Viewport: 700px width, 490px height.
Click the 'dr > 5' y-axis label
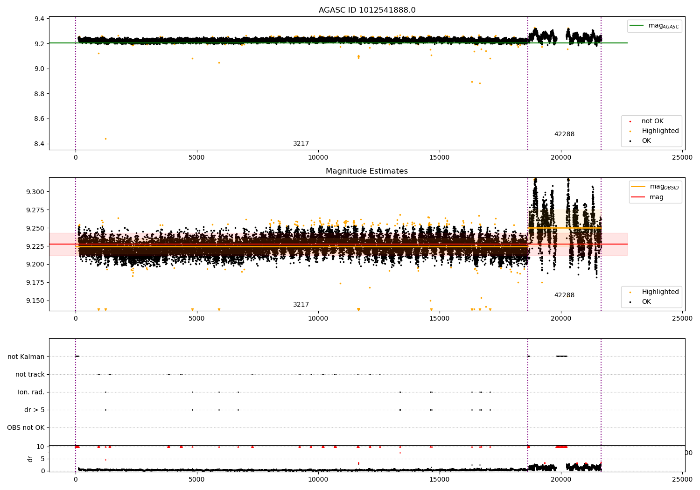[x=34, y=410]
